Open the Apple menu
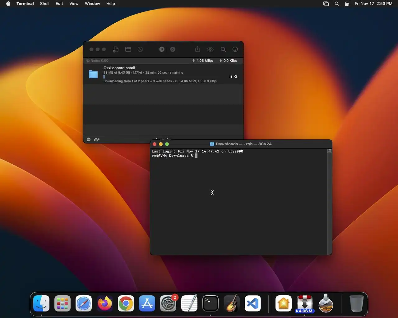 (x=8, y=4)
